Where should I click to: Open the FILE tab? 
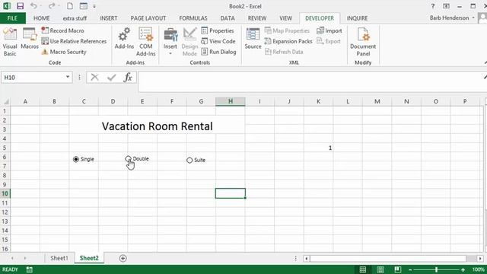[x=12, y=18]
